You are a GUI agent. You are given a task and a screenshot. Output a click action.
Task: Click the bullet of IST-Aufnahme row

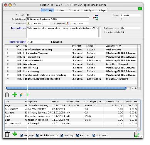coord(8,57)
